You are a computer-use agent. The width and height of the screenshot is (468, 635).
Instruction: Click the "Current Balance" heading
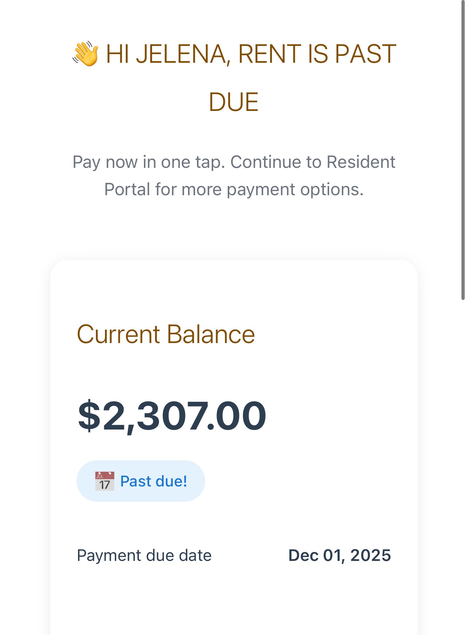166,334
